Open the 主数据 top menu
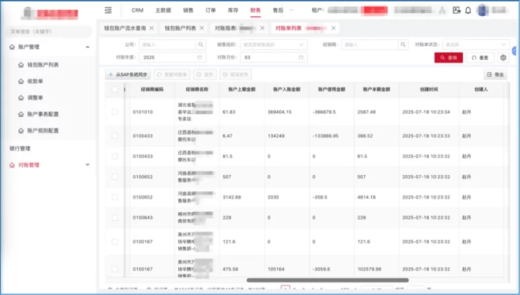Image resolution: width=520 pixels, height=295 pixels. pyautogui.click(x=163, y=10)
